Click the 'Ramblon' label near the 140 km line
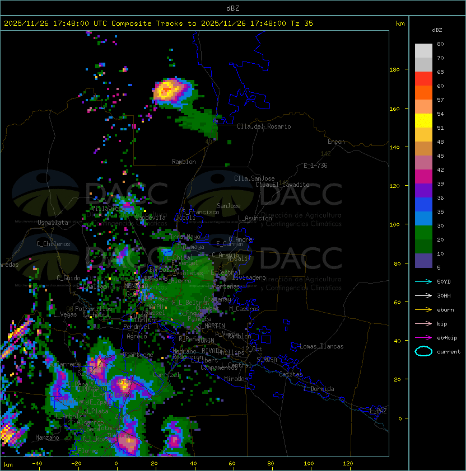Viewport: 466px width, 471px height. pyautogui.click(x=184, y=162)
